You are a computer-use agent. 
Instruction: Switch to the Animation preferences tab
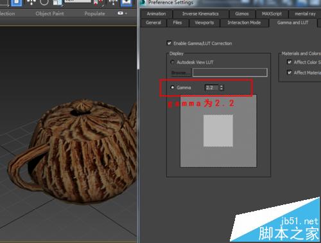[x=156, y=14]
